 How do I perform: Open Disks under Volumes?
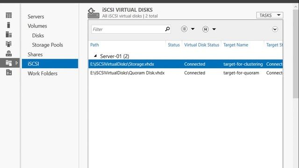(x=38, y=35)
